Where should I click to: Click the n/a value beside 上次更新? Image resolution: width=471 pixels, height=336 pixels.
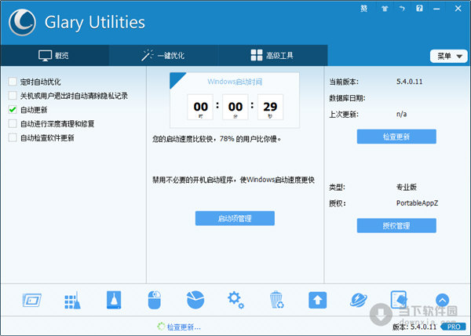(402, 114)
